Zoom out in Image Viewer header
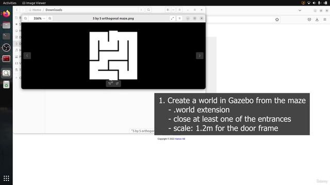 pos(25,18)
